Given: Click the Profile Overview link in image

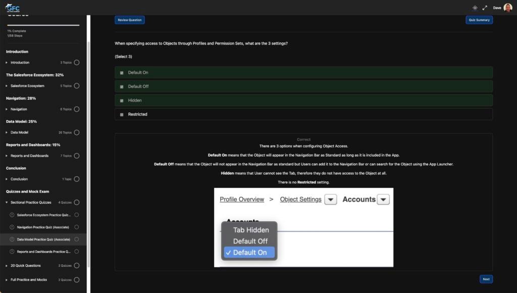Looking at the screenshot, I should (x=242, y=200).
